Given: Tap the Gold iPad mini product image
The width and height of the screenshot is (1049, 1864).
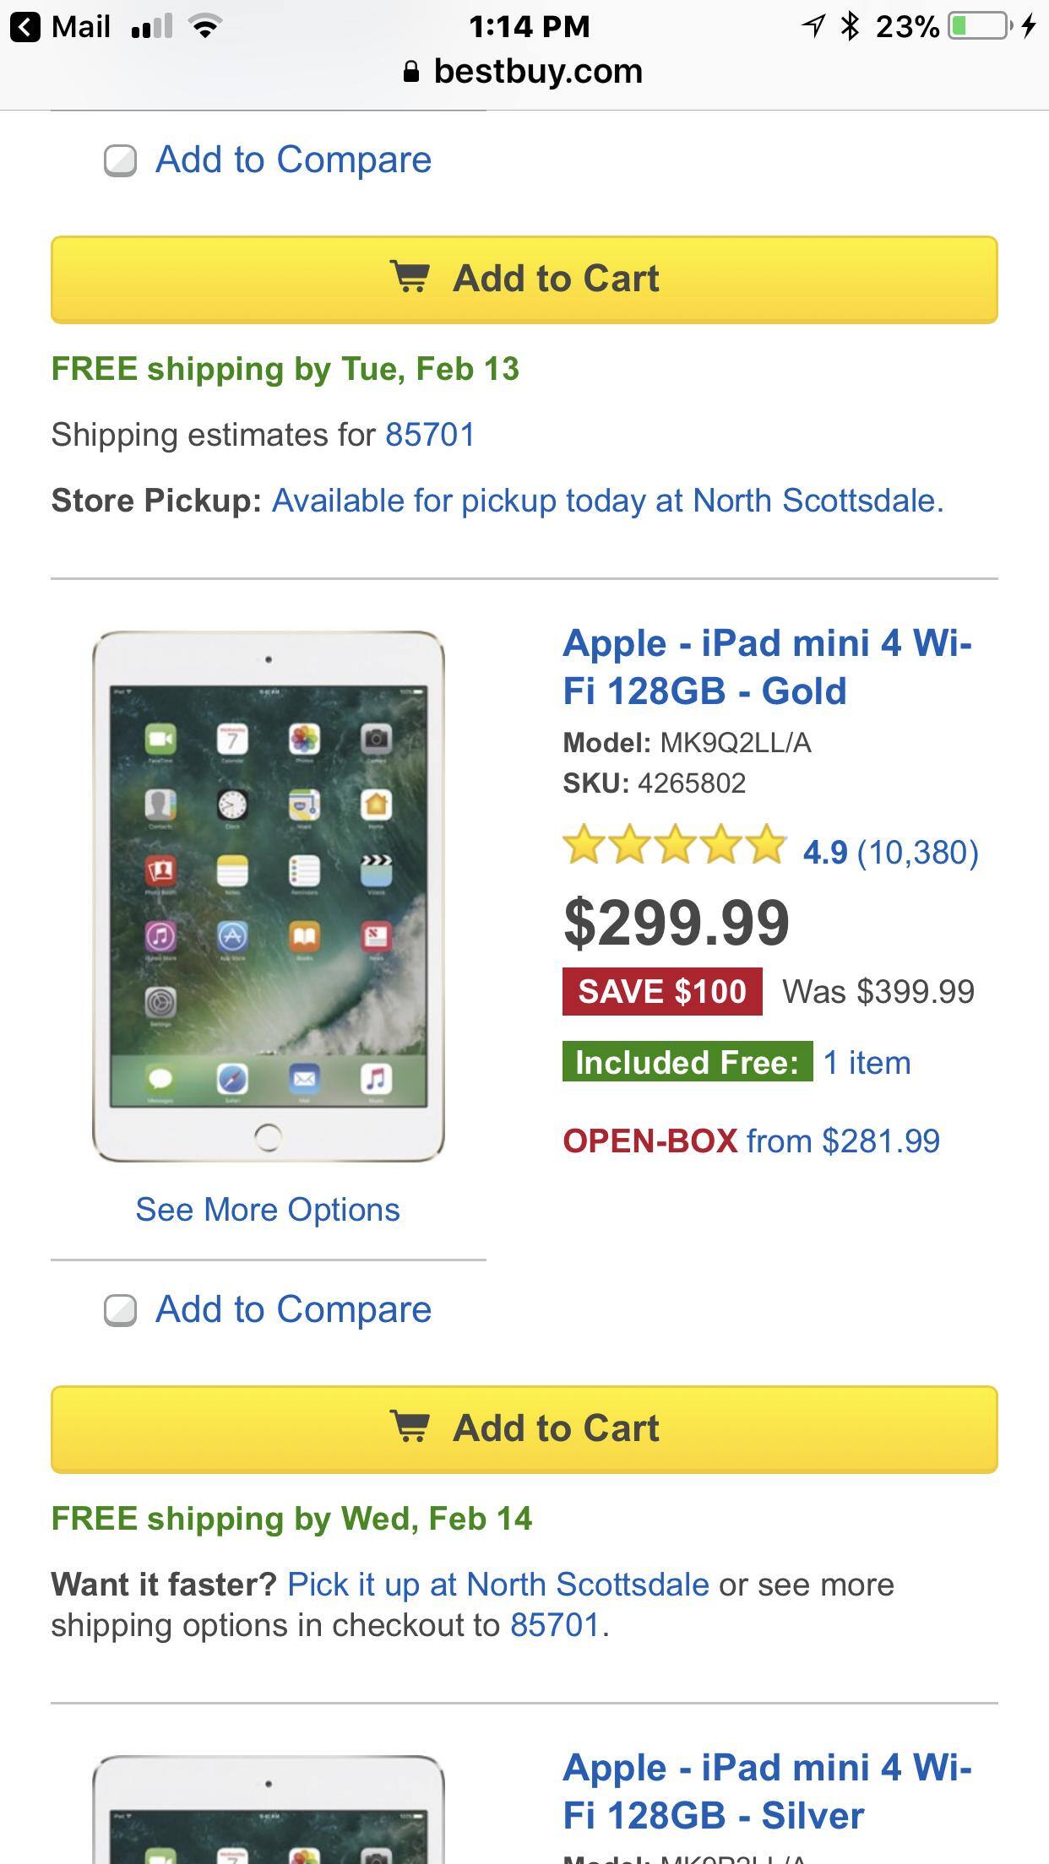Looking at the screenshot, I should click(x=268, y=897).
